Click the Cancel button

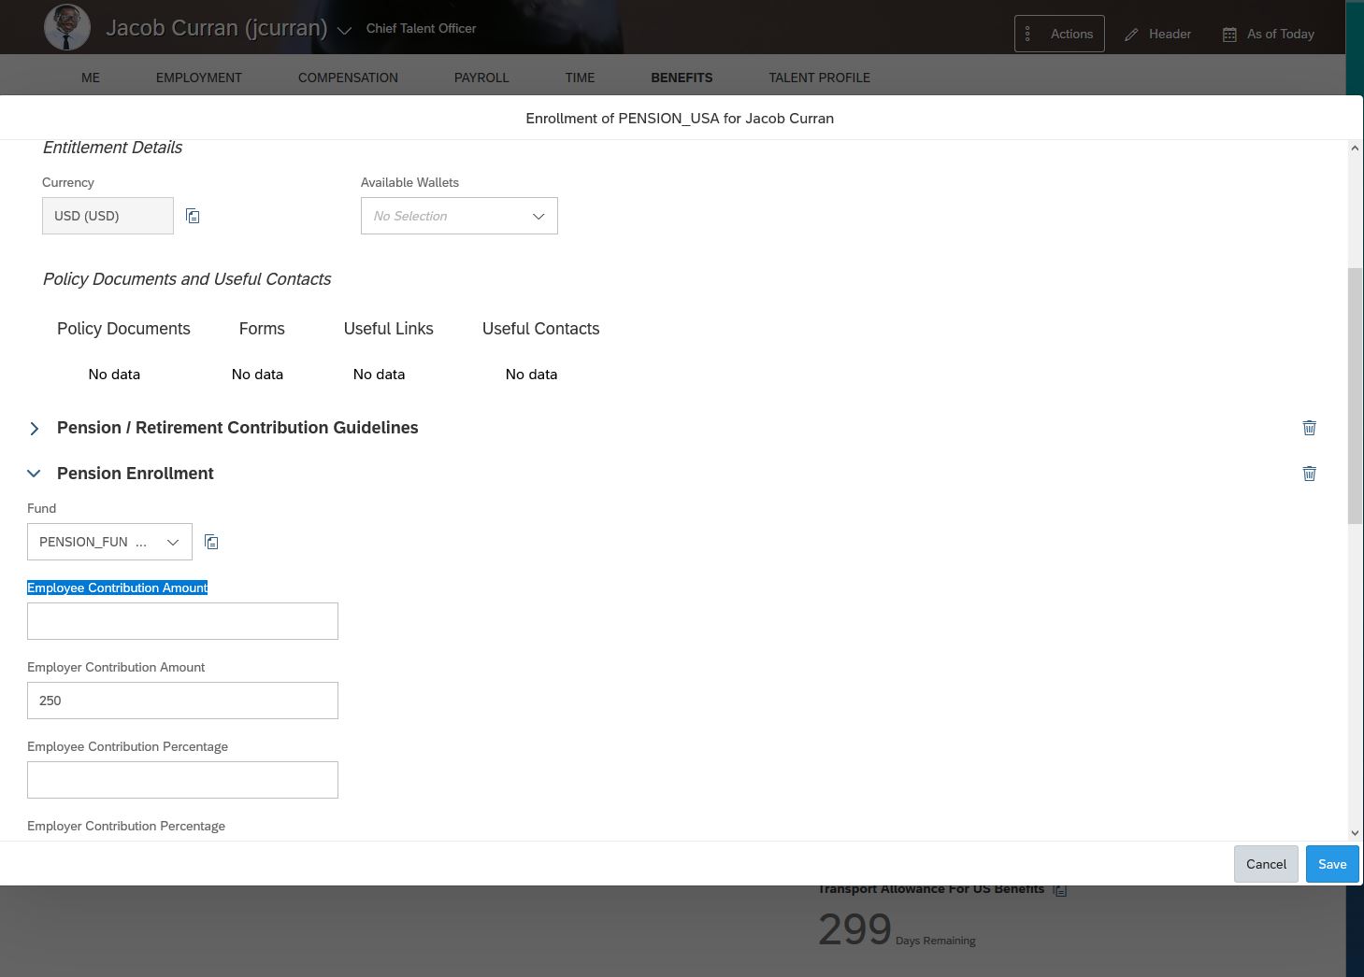point(1266,864)
